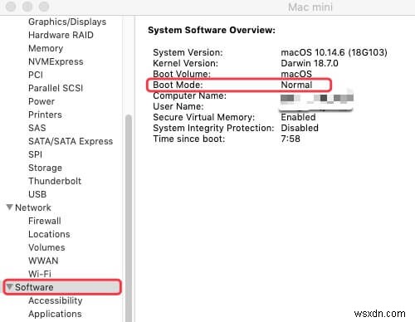Select Thunderbolt in the sidebar

[55, 181]
